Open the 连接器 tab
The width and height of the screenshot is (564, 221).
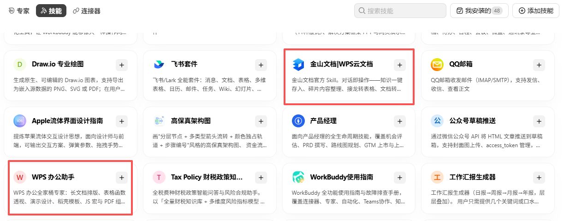pos(86,11)
